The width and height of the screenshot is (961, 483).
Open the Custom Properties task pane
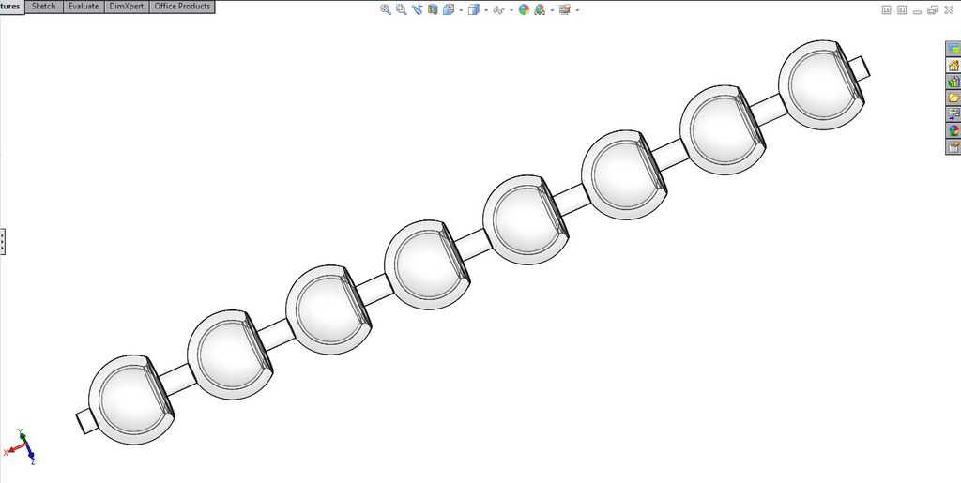[953, 147]
